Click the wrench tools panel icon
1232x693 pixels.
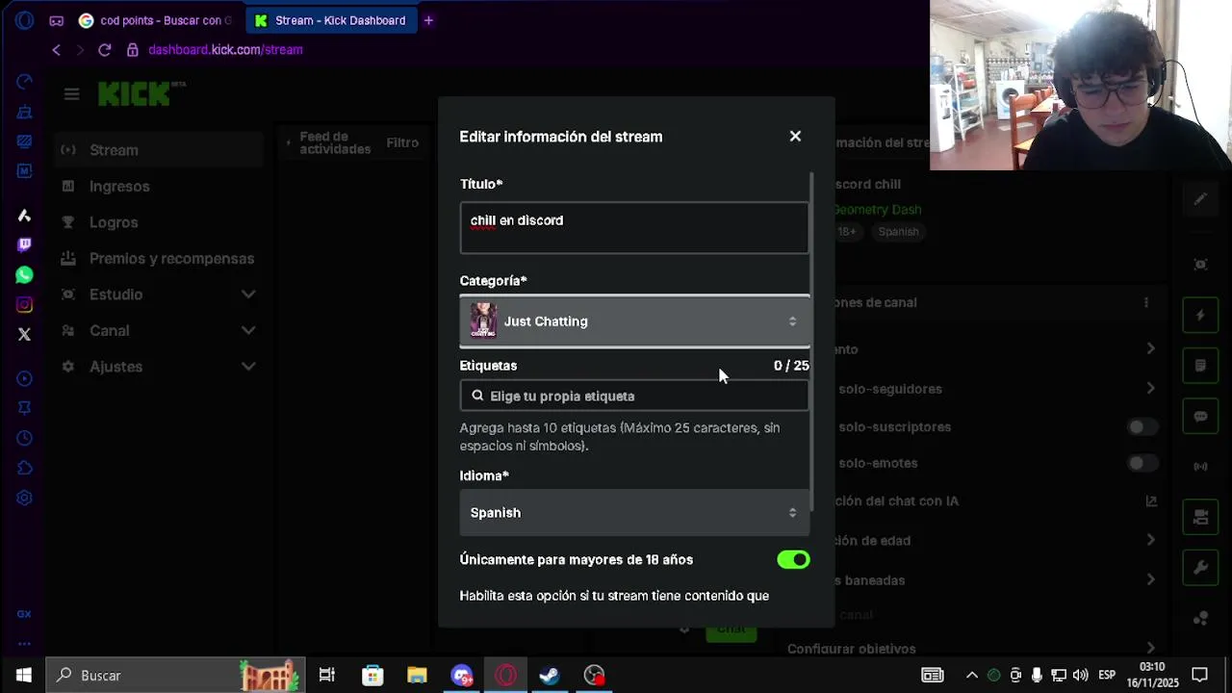[x=1200, y=568]
